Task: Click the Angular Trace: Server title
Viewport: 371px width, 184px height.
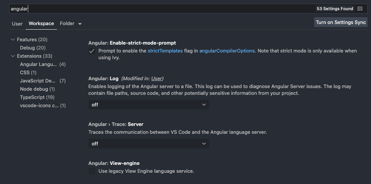Action: pyautogui.click(x=116, y=124)
